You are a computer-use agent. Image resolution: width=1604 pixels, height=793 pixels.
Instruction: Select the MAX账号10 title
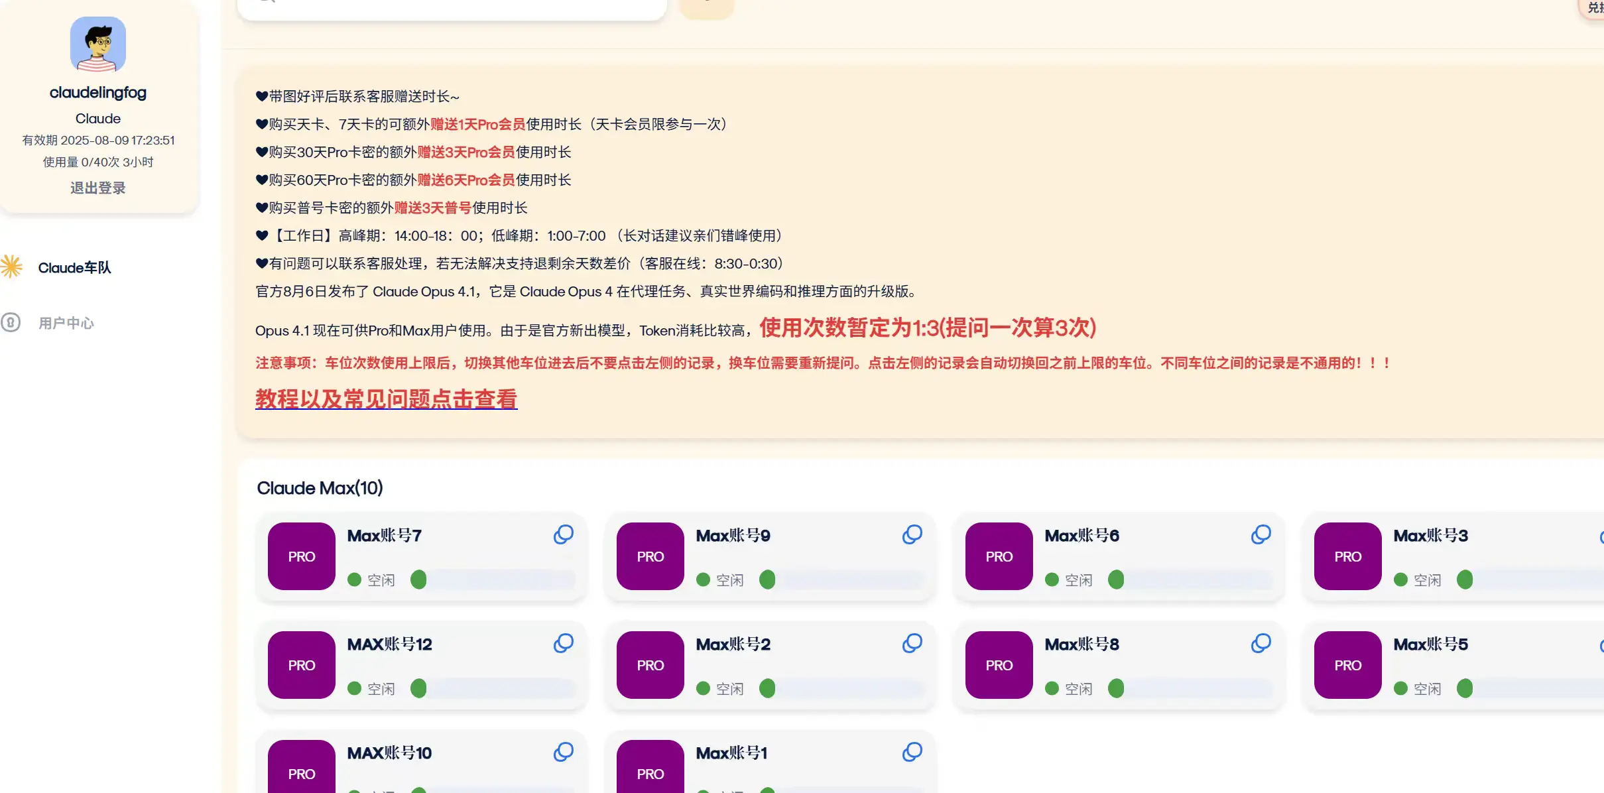pos(390,753)
